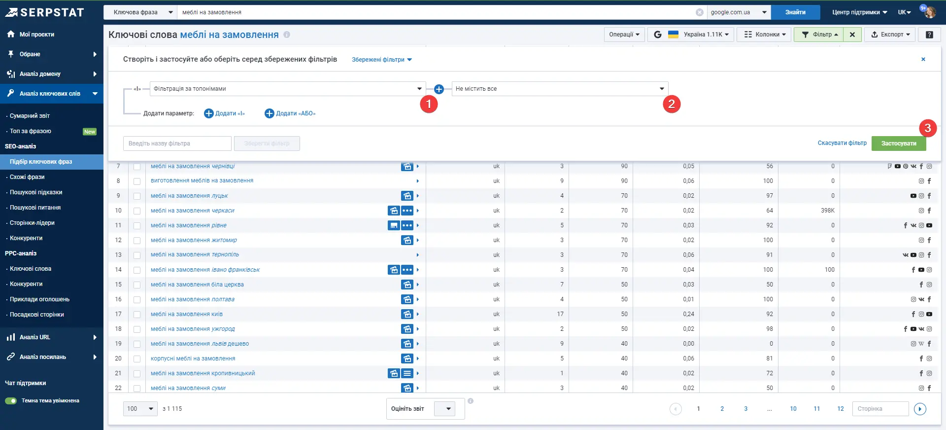The image size is (946, 430).
Task: Go to next page with arrow button
Action: 920,409
